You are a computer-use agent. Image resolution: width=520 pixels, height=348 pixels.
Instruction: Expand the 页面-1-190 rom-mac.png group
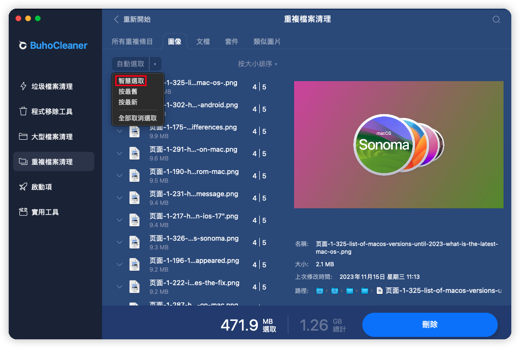pos(119,175)
